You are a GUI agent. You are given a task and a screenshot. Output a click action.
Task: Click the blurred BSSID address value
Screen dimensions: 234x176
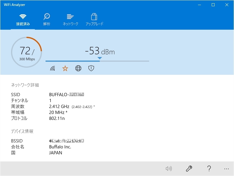pos(66,141)
